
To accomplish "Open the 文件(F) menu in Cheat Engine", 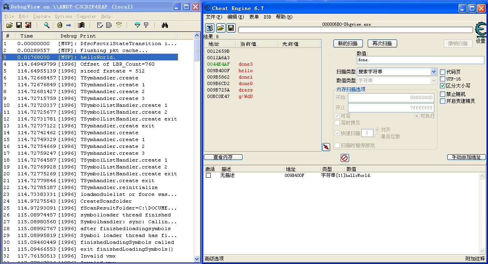I will [214, 17].
